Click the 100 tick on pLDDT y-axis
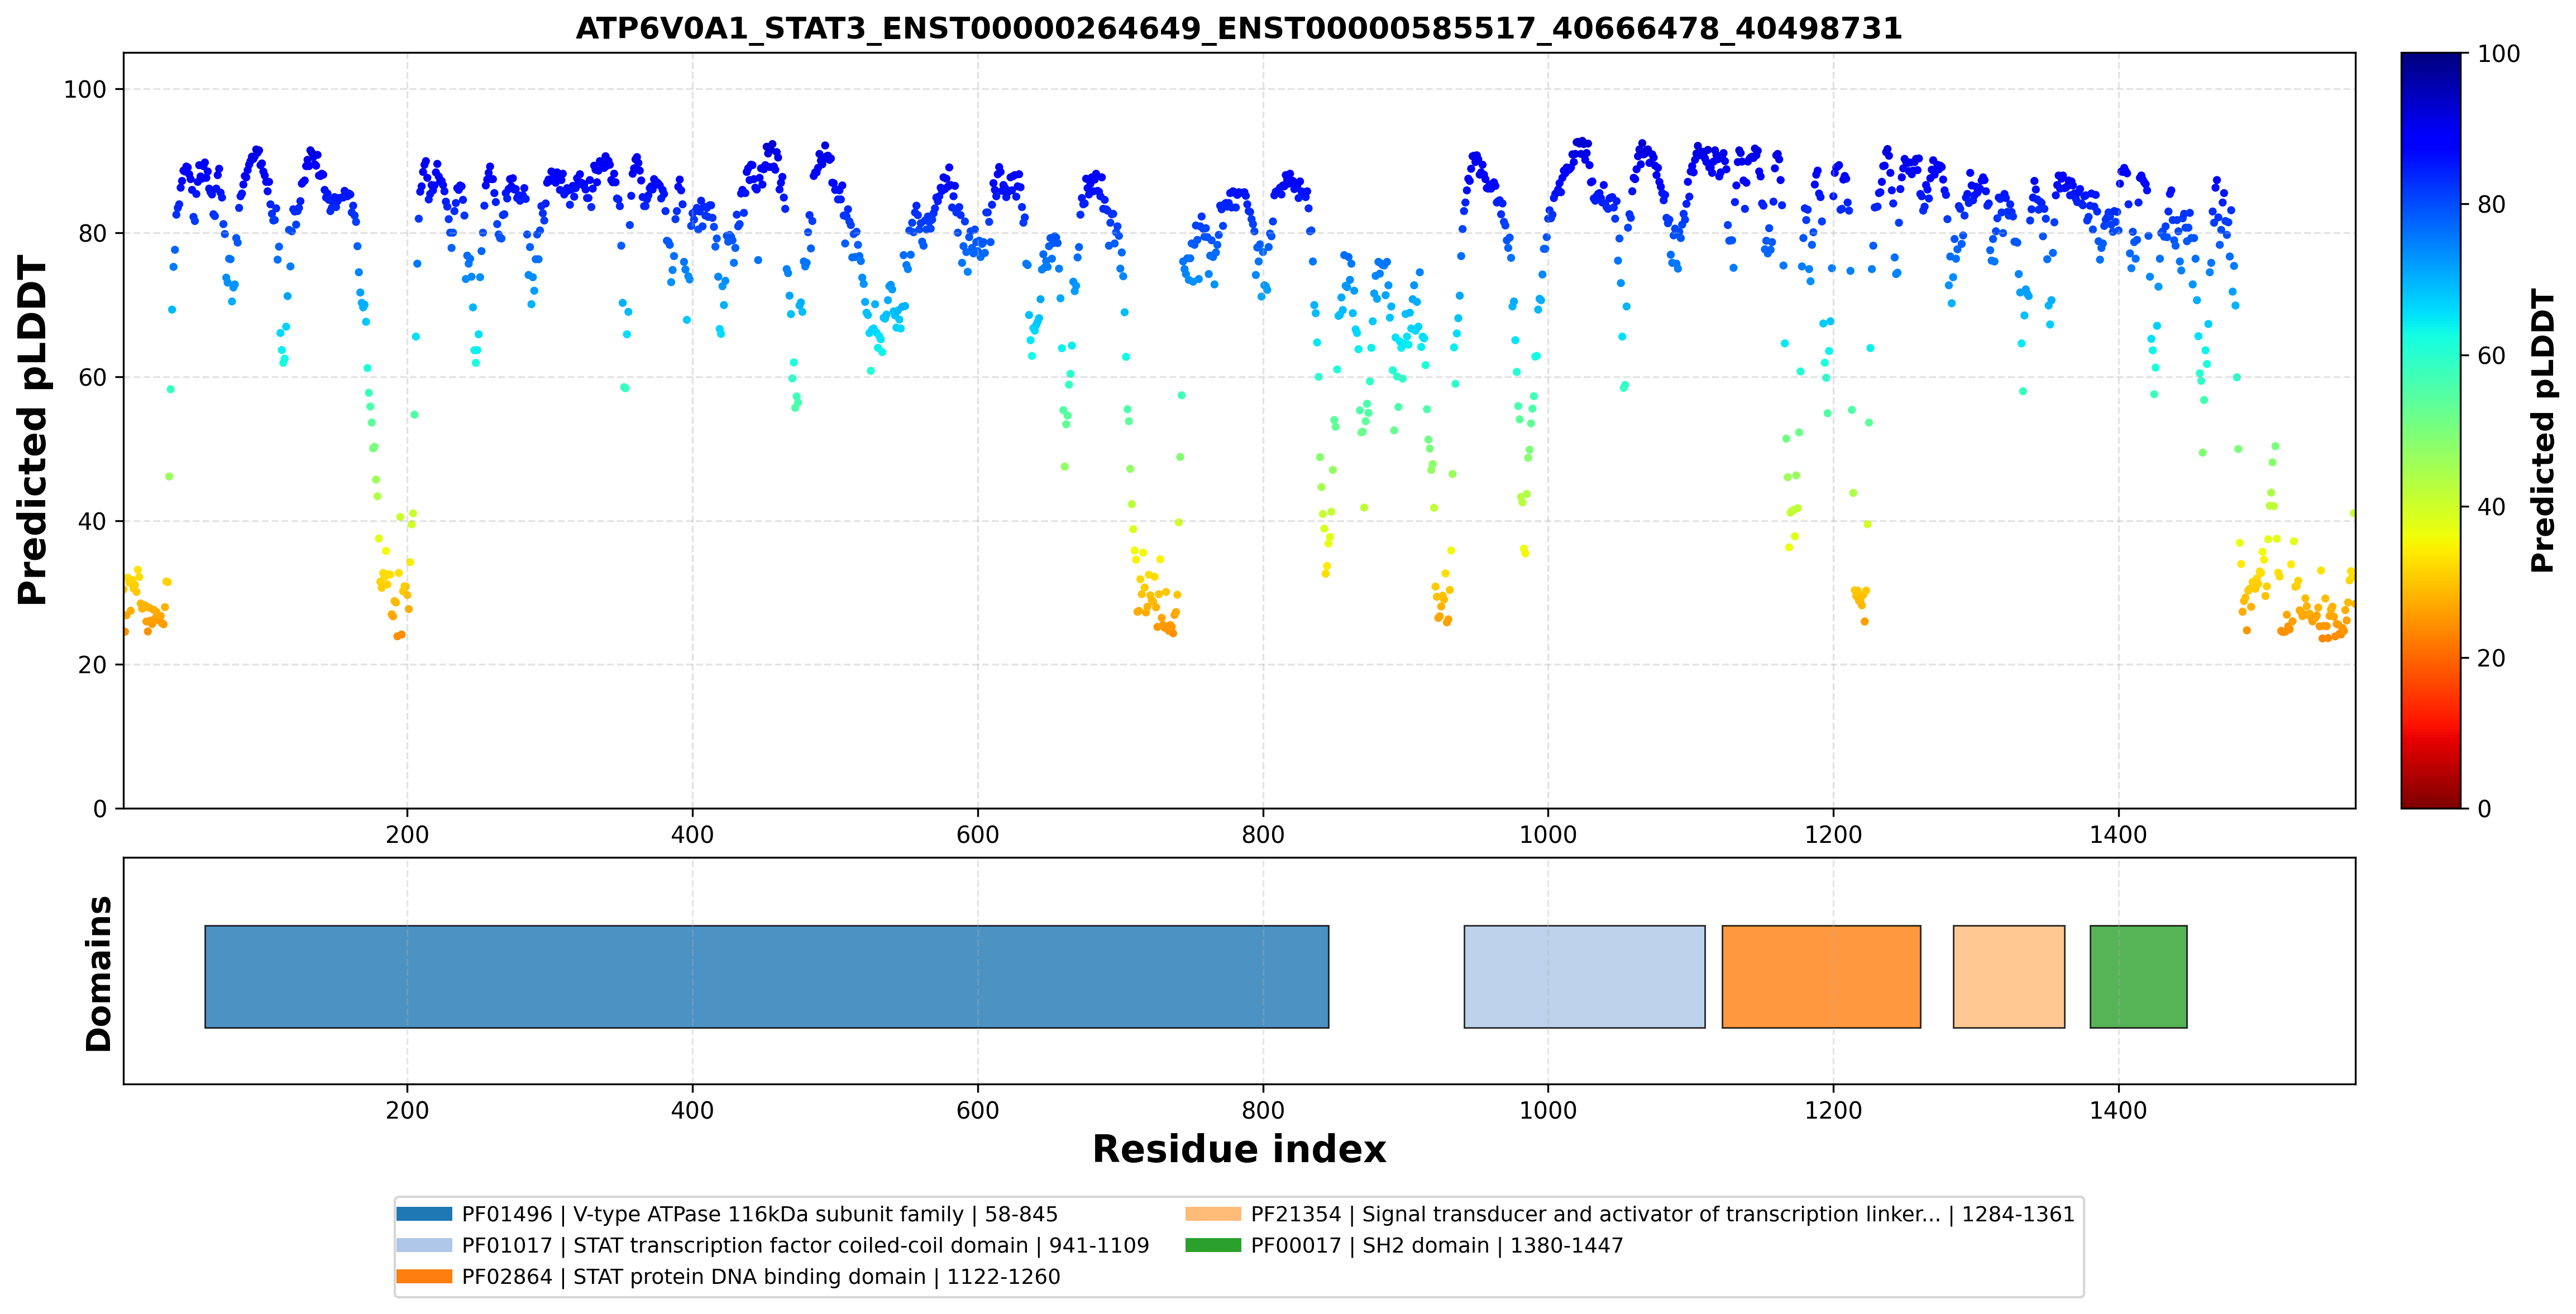The height and width of the screenshot is (1314, 2576). [x=85, y=89]
